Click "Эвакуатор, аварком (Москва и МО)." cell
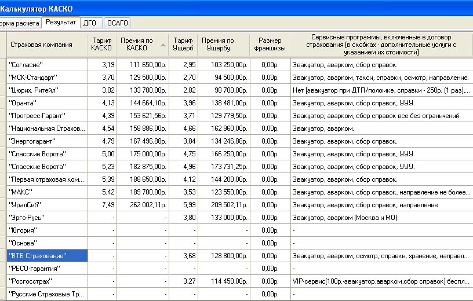The height and width of the screenshot is (301, 473). click(381, 218)
